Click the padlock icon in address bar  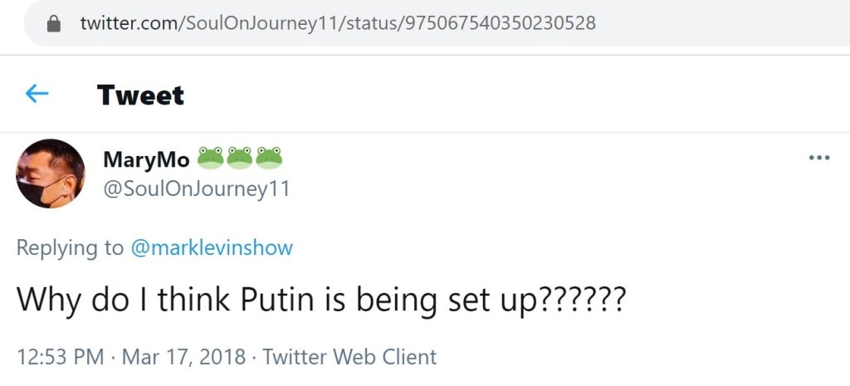(x=55, y=23)
